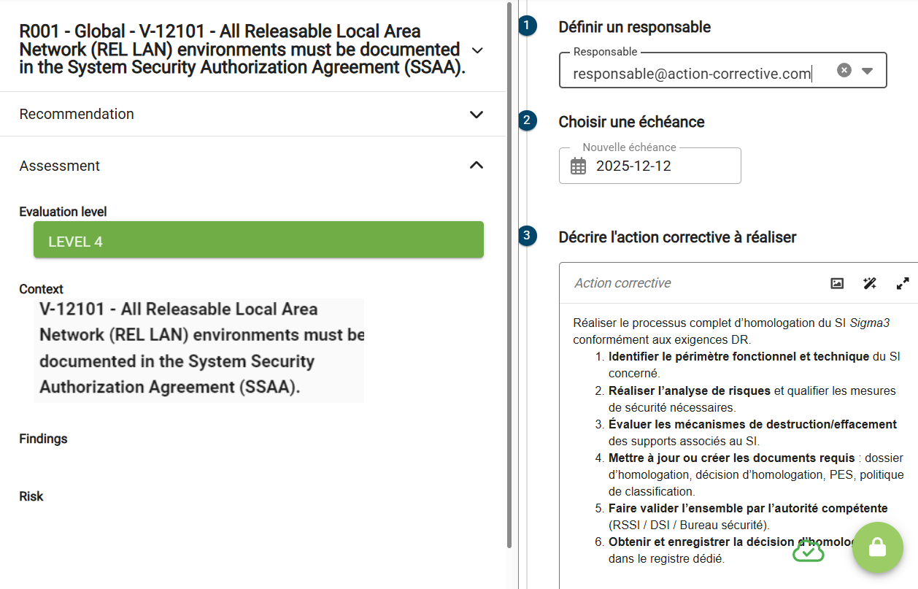Screen dimensions: 918x589
Task: Click the Nouvelle échéance date field
Action: point(657,166)
